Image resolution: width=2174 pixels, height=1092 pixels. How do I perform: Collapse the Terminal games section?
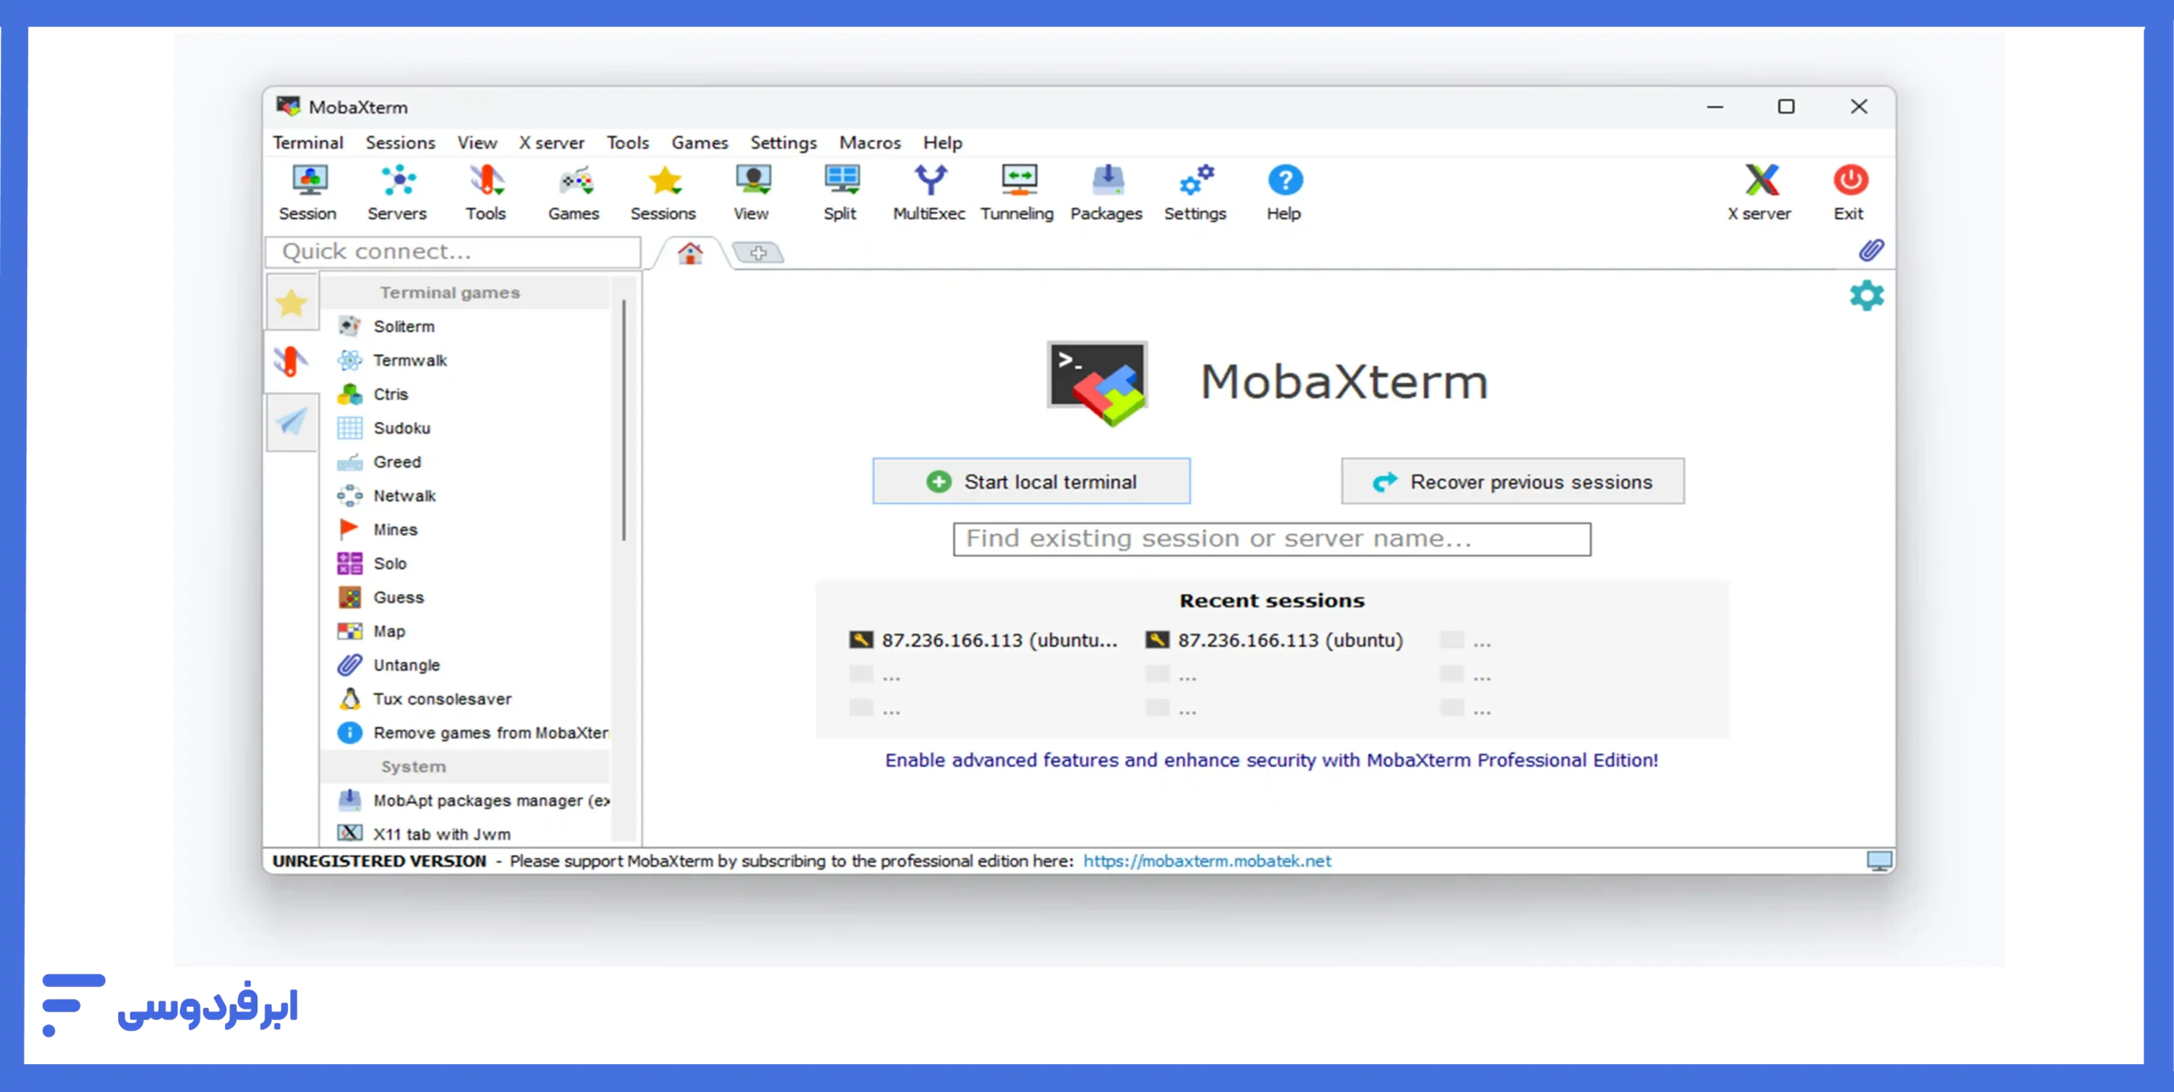pos(451,292)
